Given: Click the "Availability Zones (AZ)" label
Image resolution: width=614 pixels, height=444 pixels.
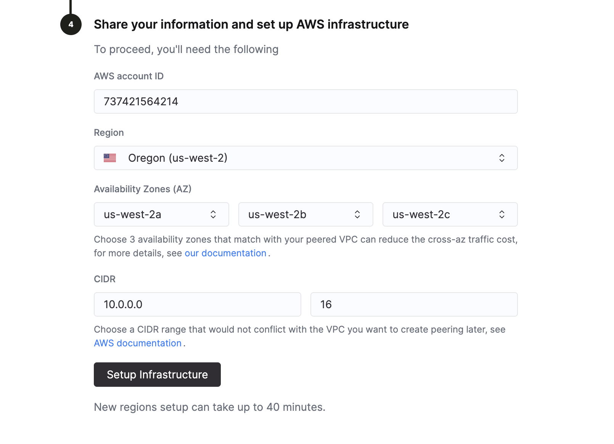Looking at the screenshot, I should click(x=143, y=189).
